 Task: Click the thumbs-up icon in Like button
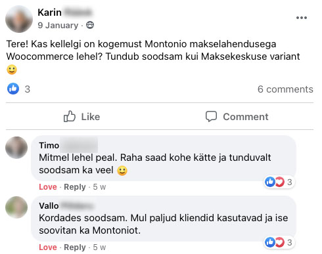70,116
